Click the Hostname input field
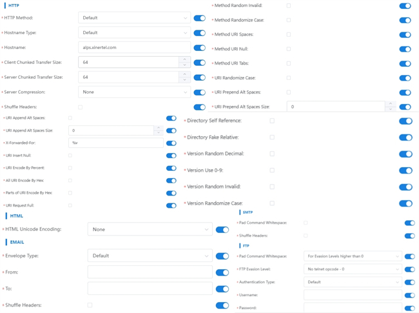419x313 pixels. (x=134, y=48)
